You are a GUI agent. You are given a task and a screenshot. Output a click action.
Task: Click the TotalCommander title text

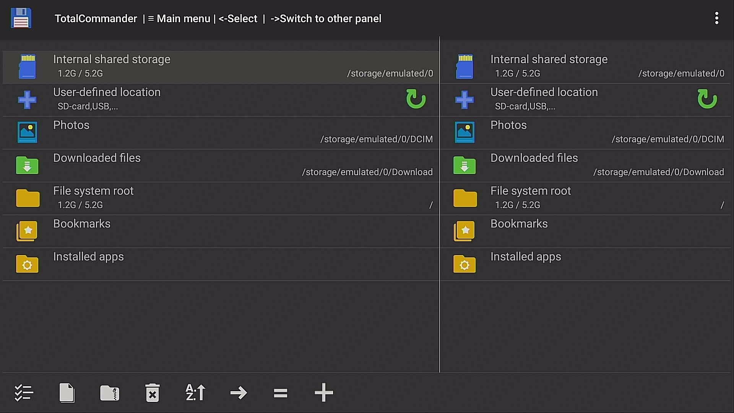tap(96, 19)
